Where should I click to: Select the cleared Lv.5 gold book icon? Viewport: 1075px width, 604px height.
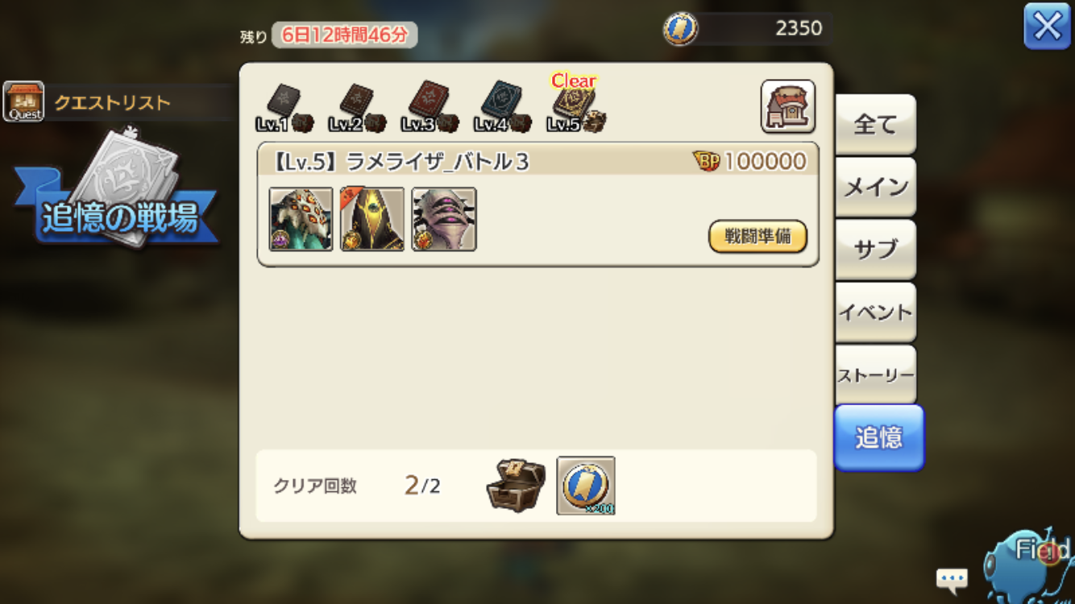(x=575, y=106)
